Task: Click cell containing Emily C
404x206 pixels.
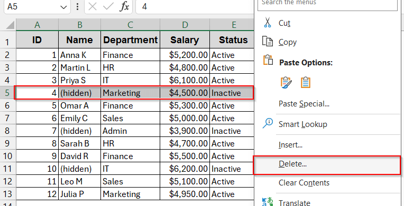Action: [80, 118]
